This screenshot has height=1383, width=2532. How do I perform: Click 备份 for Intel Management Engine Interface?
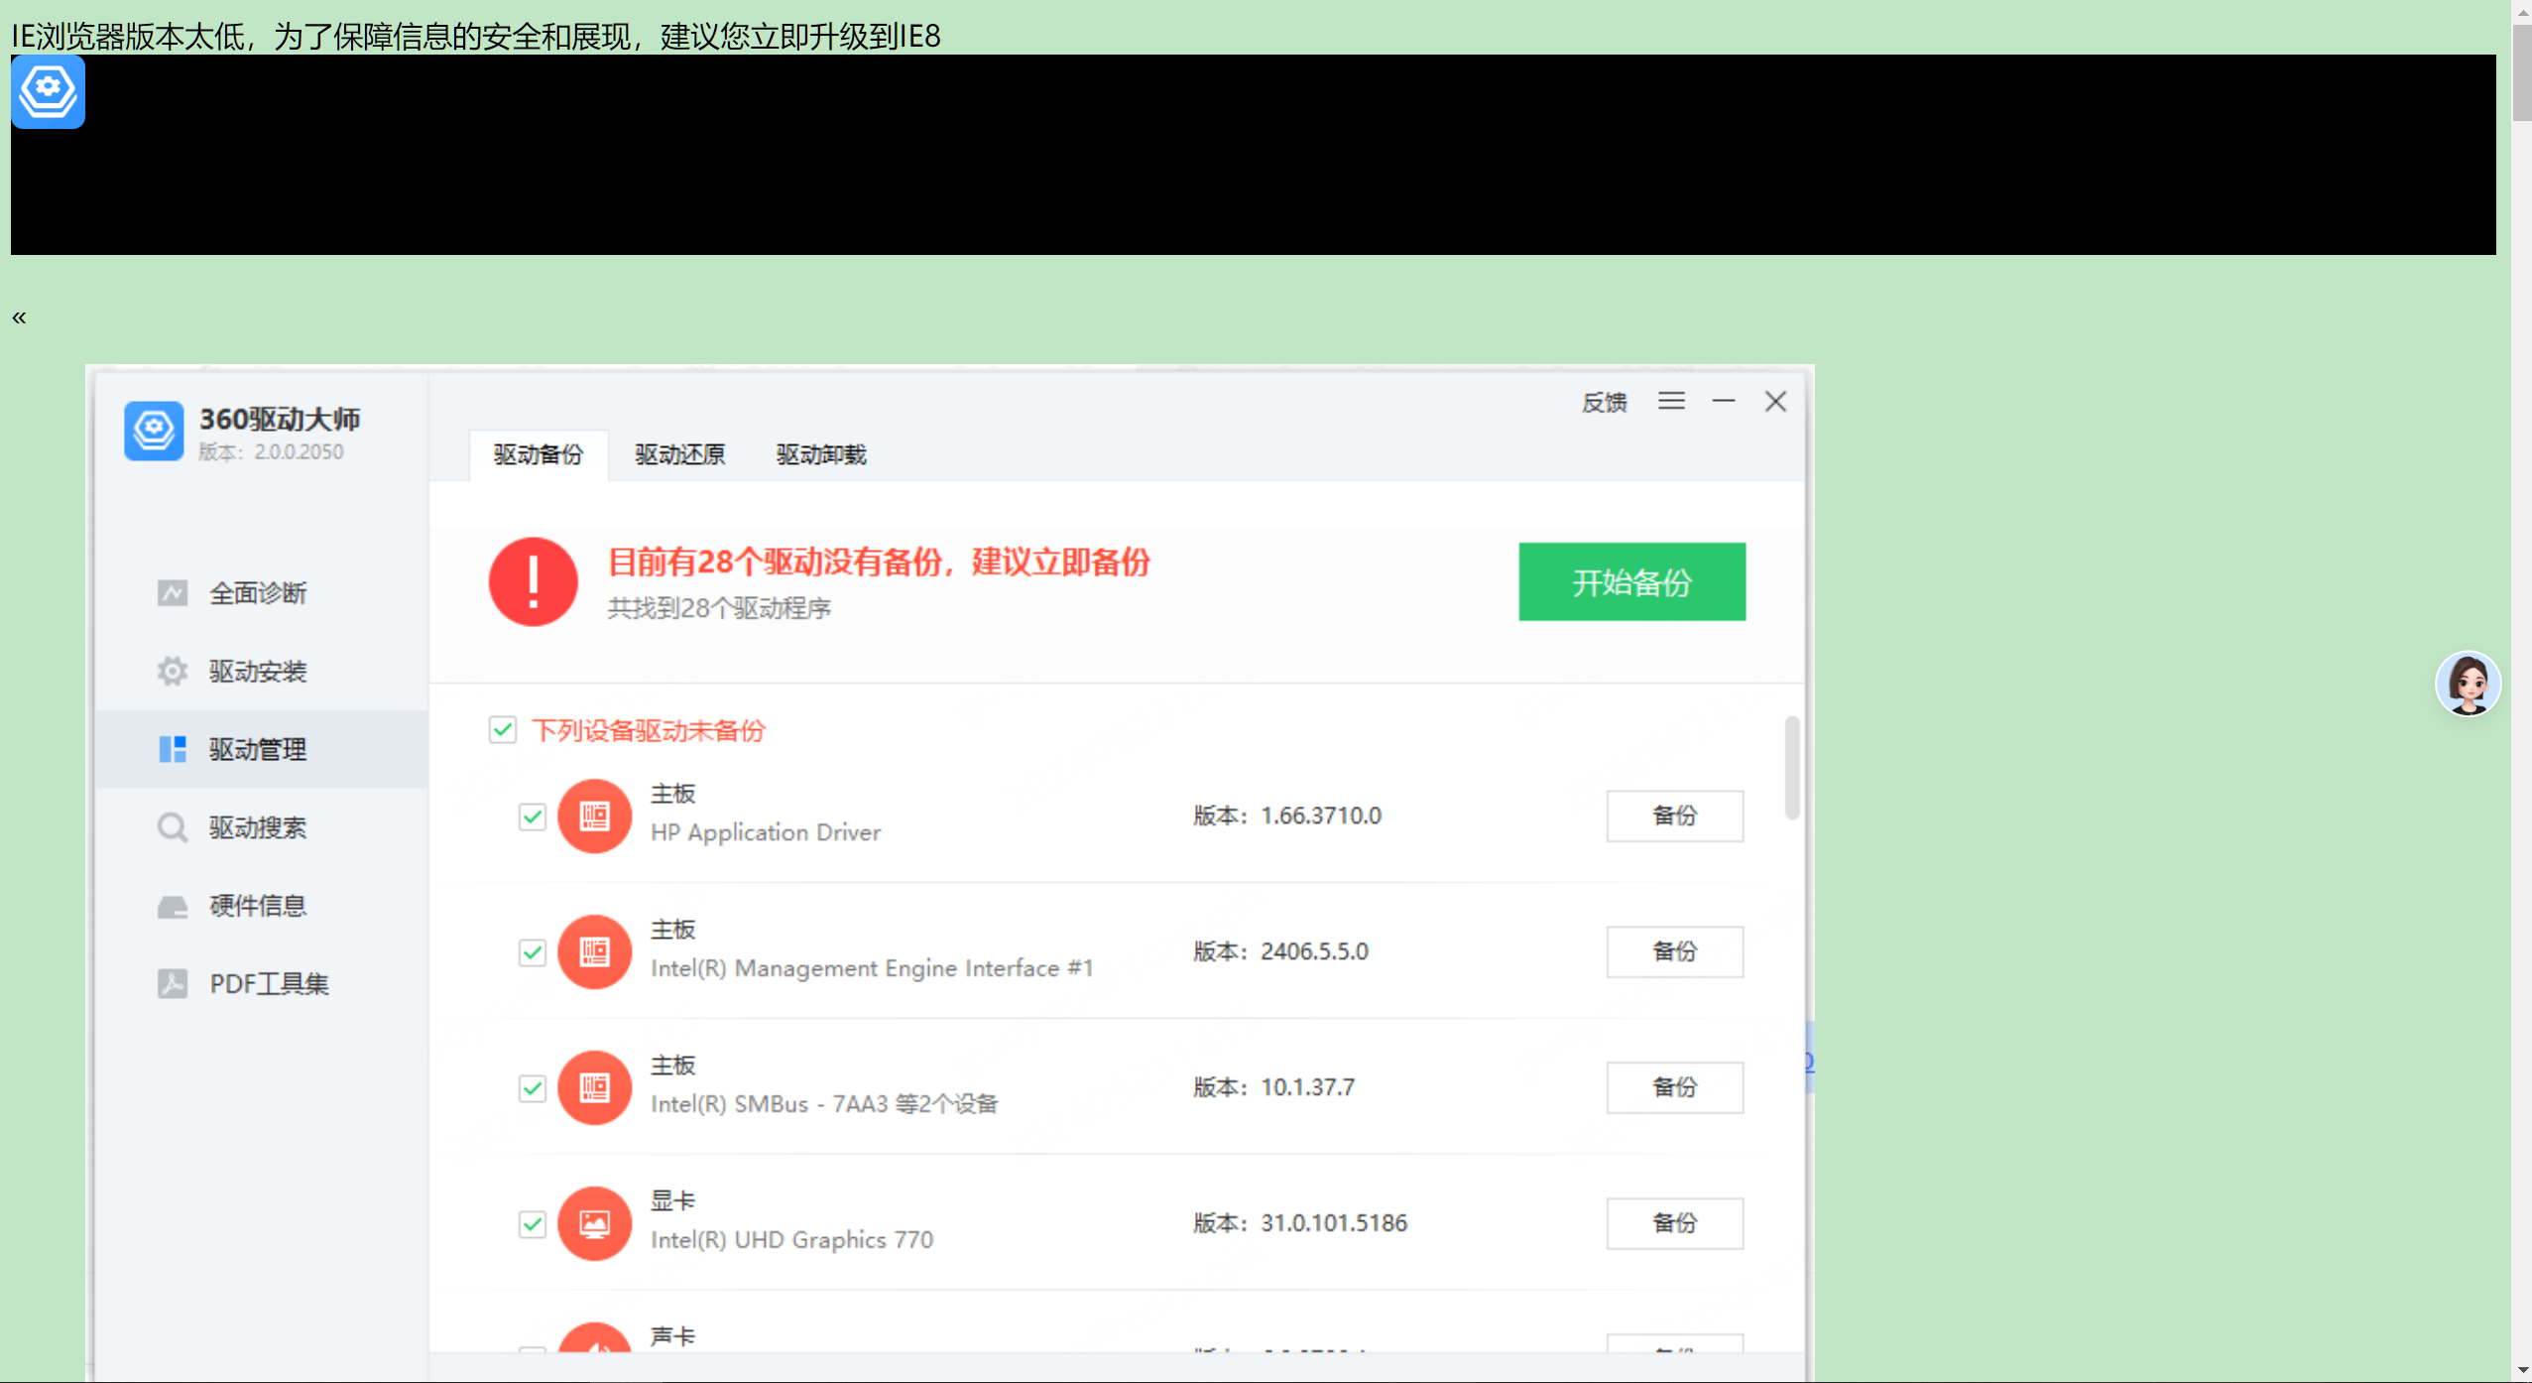click(x=1674, y=951)
